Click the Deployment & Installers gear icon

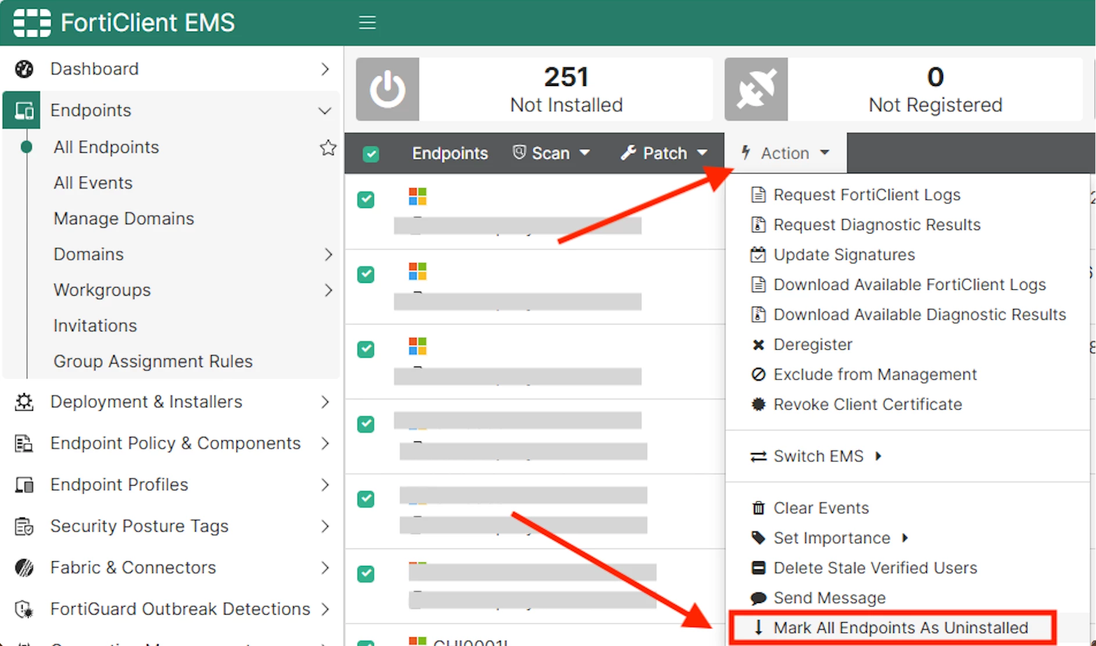24,402
